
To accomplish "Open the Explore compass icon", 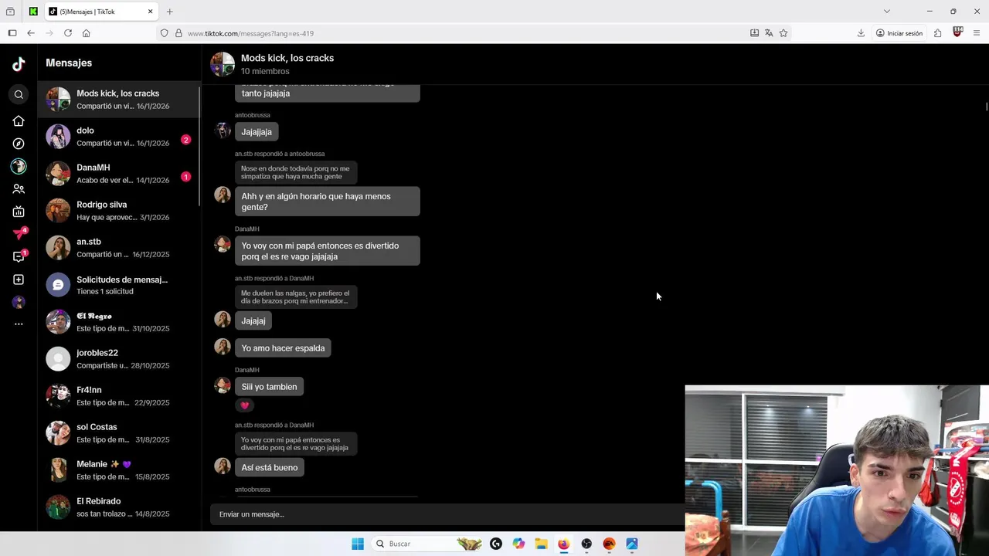I will (x=19, y=144).
